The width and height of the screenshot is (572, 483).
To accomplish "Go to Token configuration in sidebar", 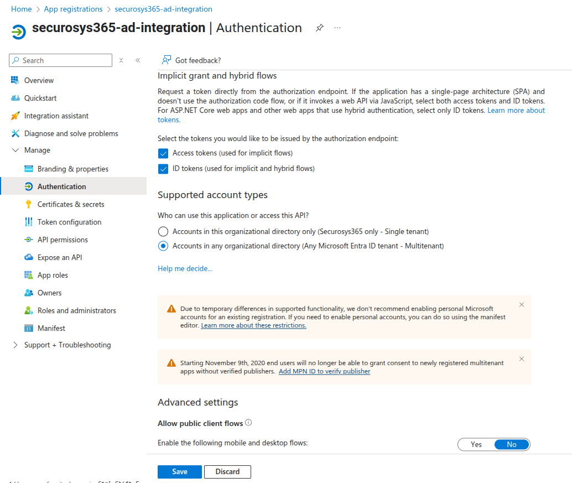I will tap(69, 222).
